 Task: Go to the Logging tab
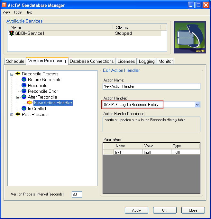click(147, 61)
